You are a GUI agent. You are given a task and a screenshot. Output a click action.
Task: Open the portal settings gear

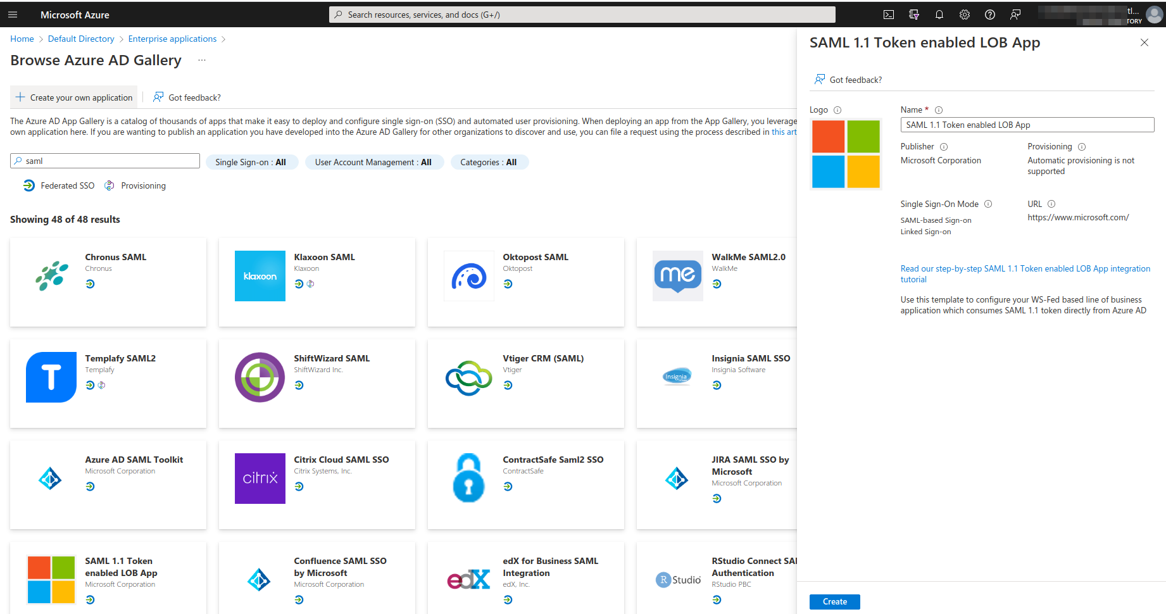[x=965, y=15]
